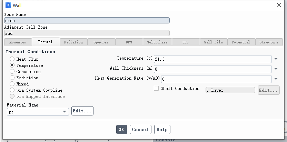Close the Wall dialog window
This screenshot has height=142, width=287.
(x=279, y=5)
